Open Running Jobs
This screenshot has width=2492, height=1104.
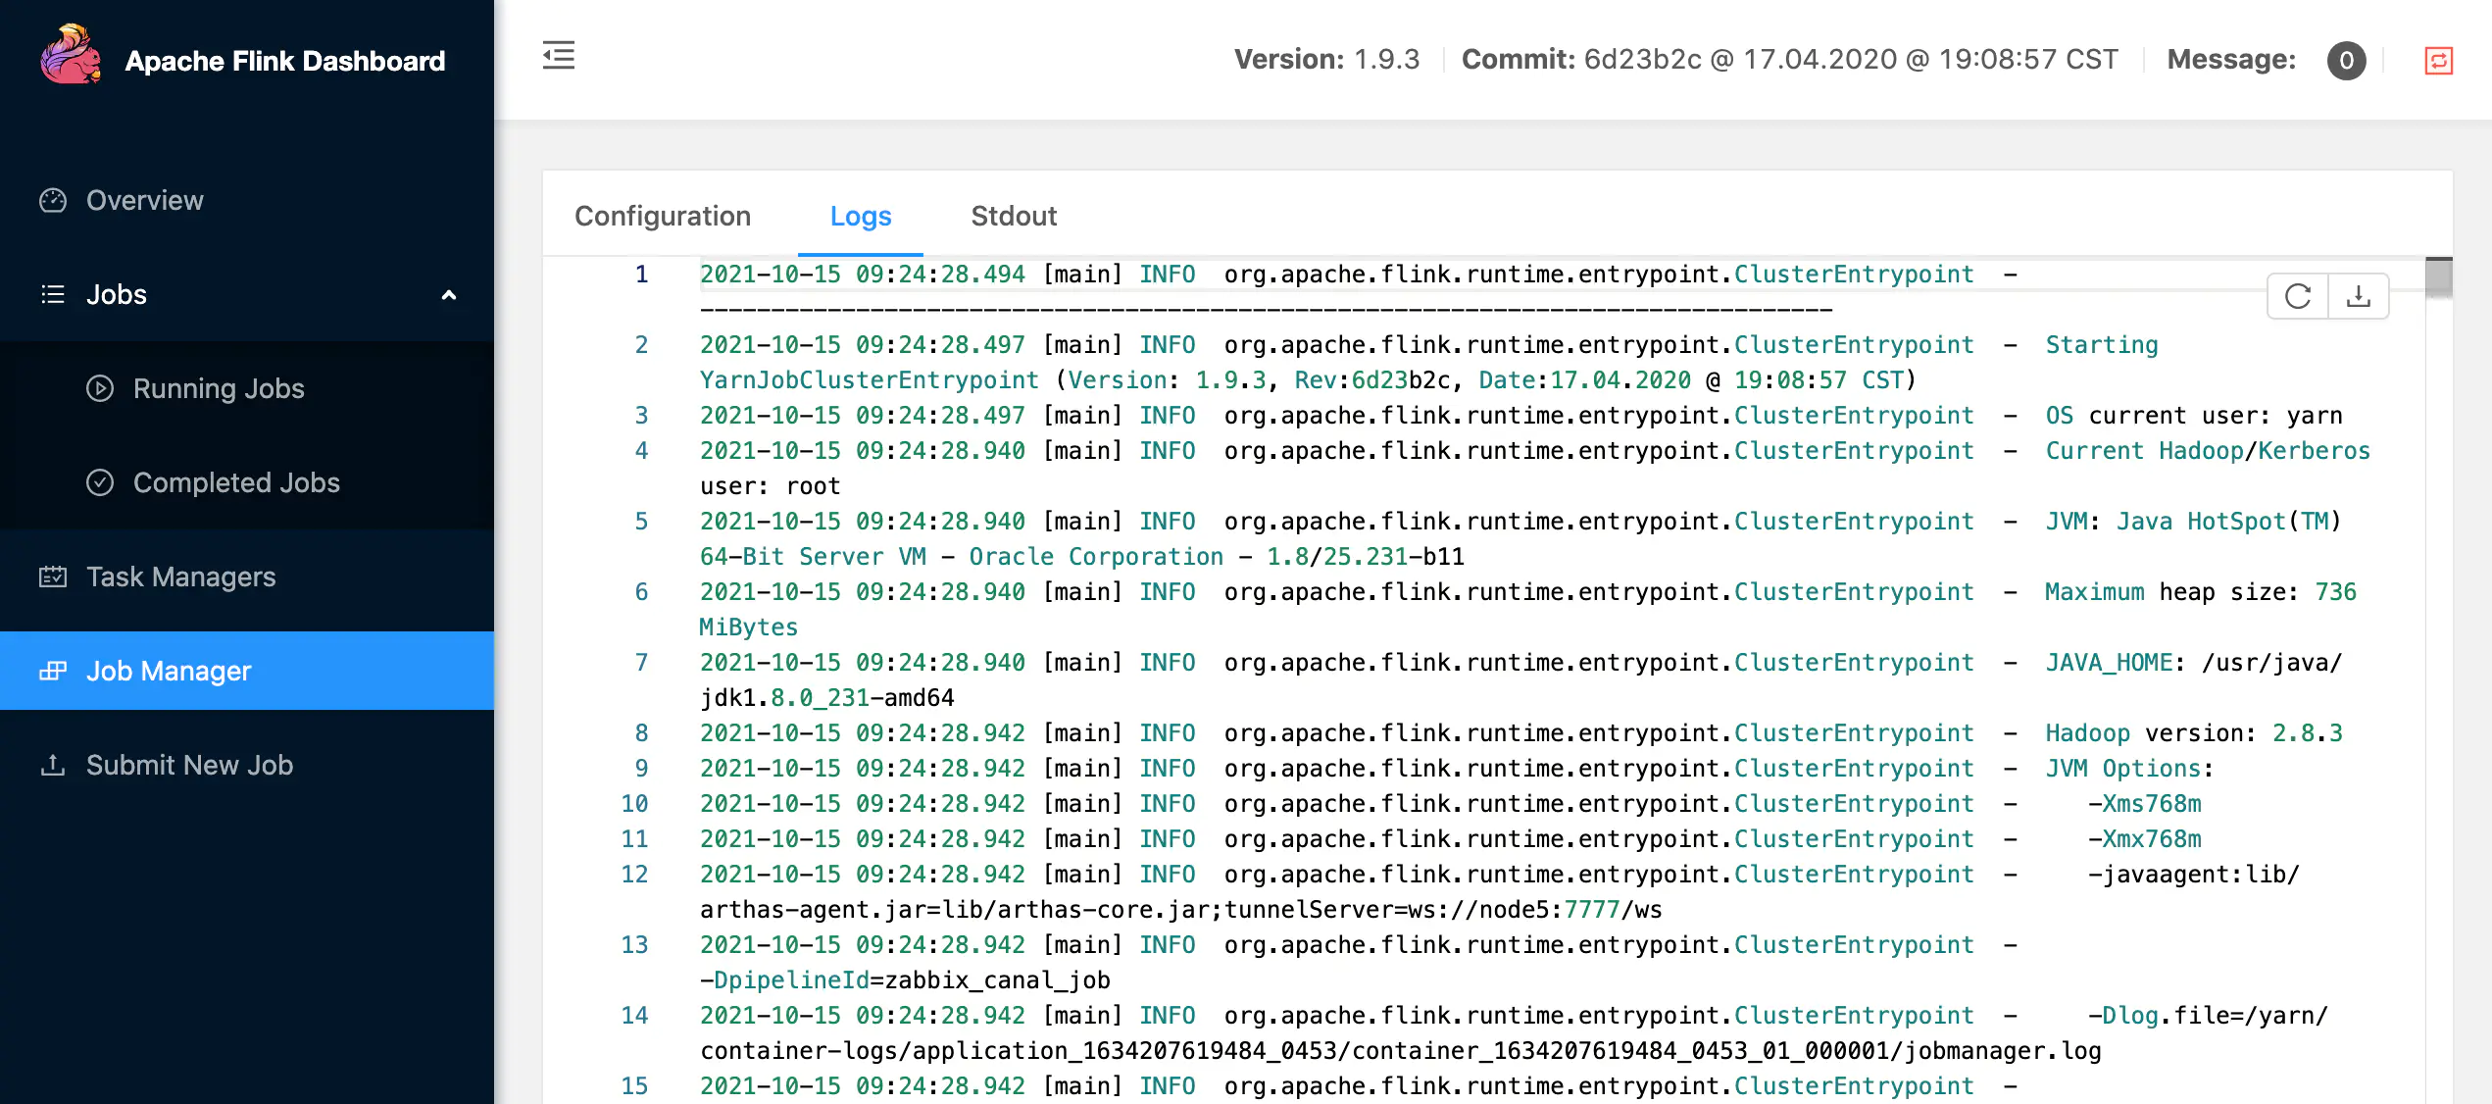pyautogui.click(x=247, y=388)
